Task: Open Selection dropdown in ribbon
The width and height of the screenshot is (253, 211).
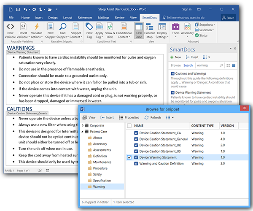Action: [204, 30]
